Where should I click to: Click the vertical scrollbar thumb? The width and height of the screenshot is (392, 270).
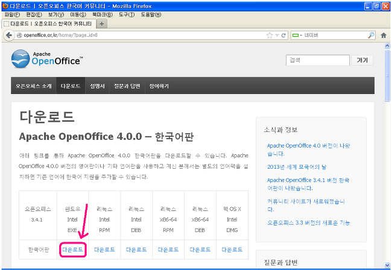(x=387, y=75)
